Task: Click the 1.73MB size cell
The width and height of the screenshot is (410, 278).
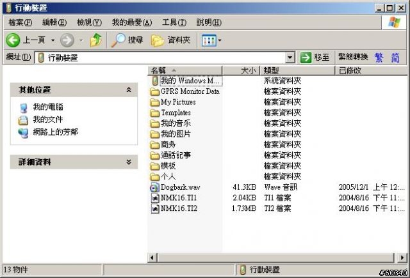Action: point(243,208)
